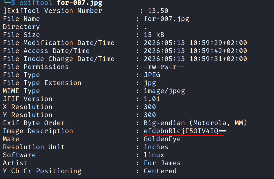Click the File Name value for-007.jpg
This screenshot has width=274, height=179.
166,19
